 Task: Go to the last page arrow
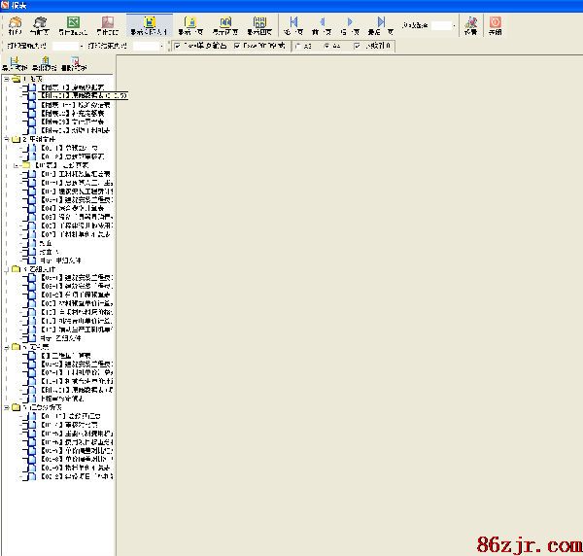coord(381,23)
